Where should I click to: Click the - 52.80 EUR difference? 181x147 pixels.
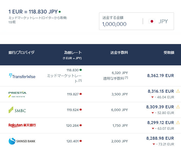(164, 113)
